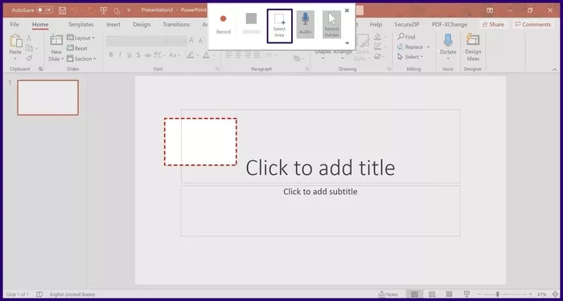This screenshot has height=301, width=563.
Task: Expand the Layout dropdown
Action: tap(93, 38)
